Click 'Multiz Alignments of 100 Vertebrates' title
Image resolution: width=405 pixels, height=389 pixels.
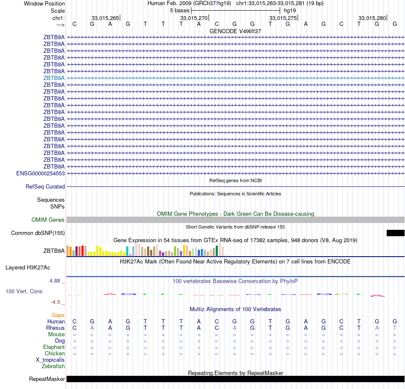(x=235, y=309)
